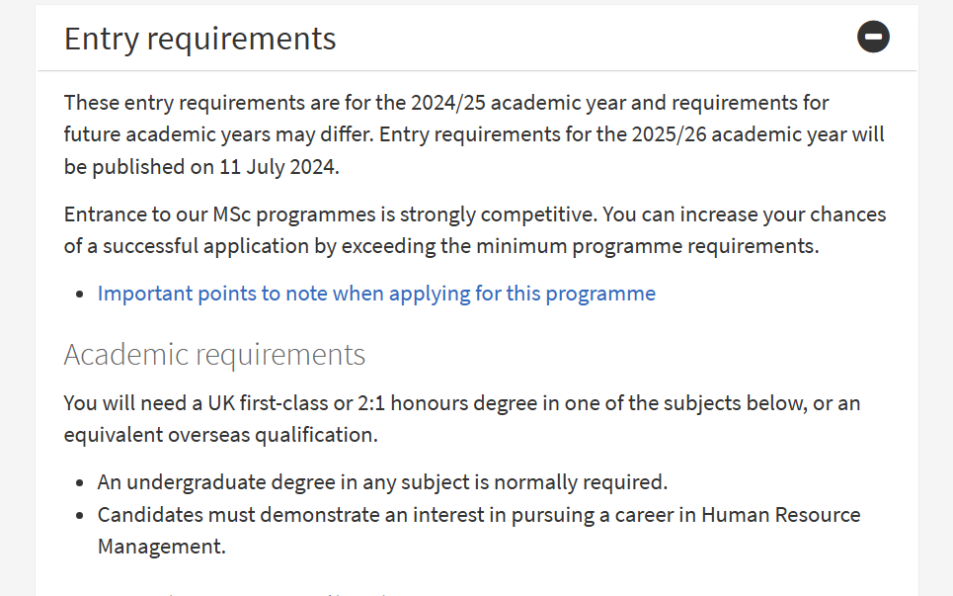Click the Entry requirements accordion heading
Viewport: 953px width, 596px height.
[199, 39]
